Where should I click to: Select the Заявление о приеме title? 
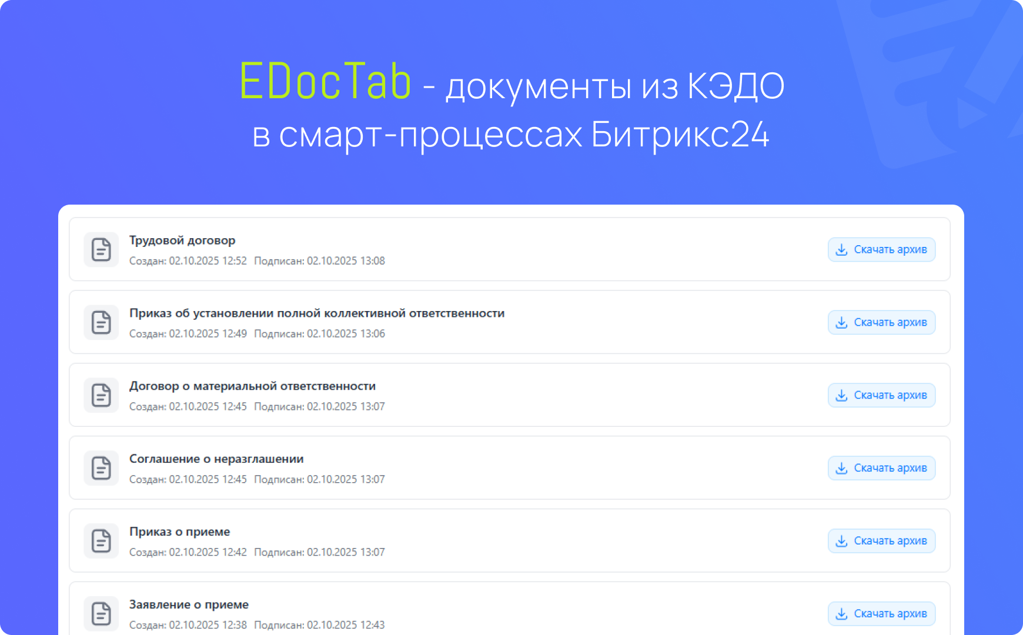point(189,605)
